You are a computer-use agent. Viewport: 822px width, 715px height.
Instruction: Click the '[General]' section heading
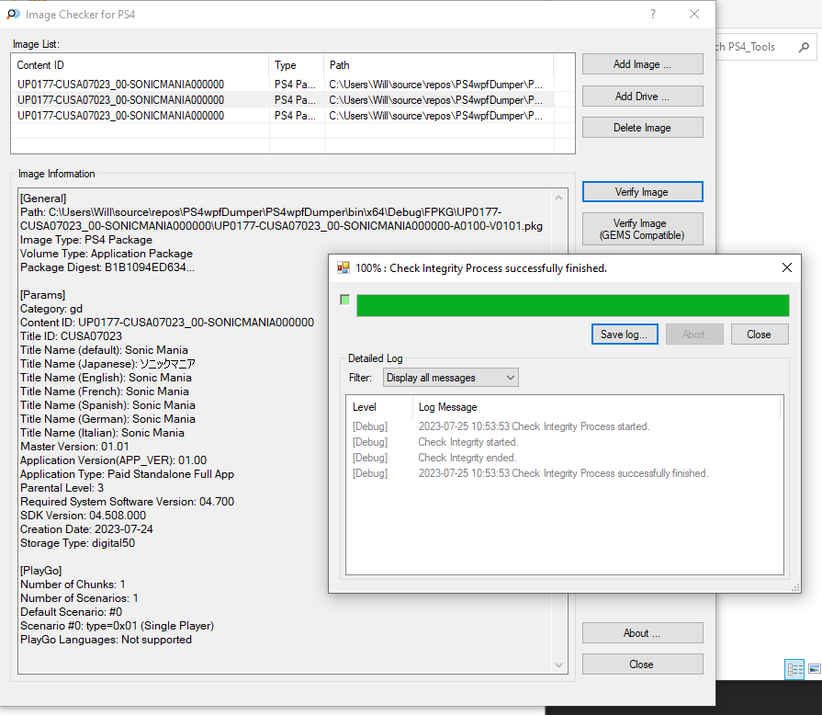point(43,199)
